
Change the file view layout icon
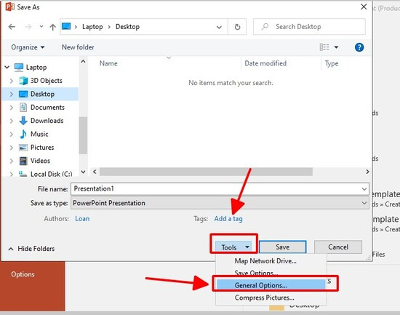[x=324, y=47]
